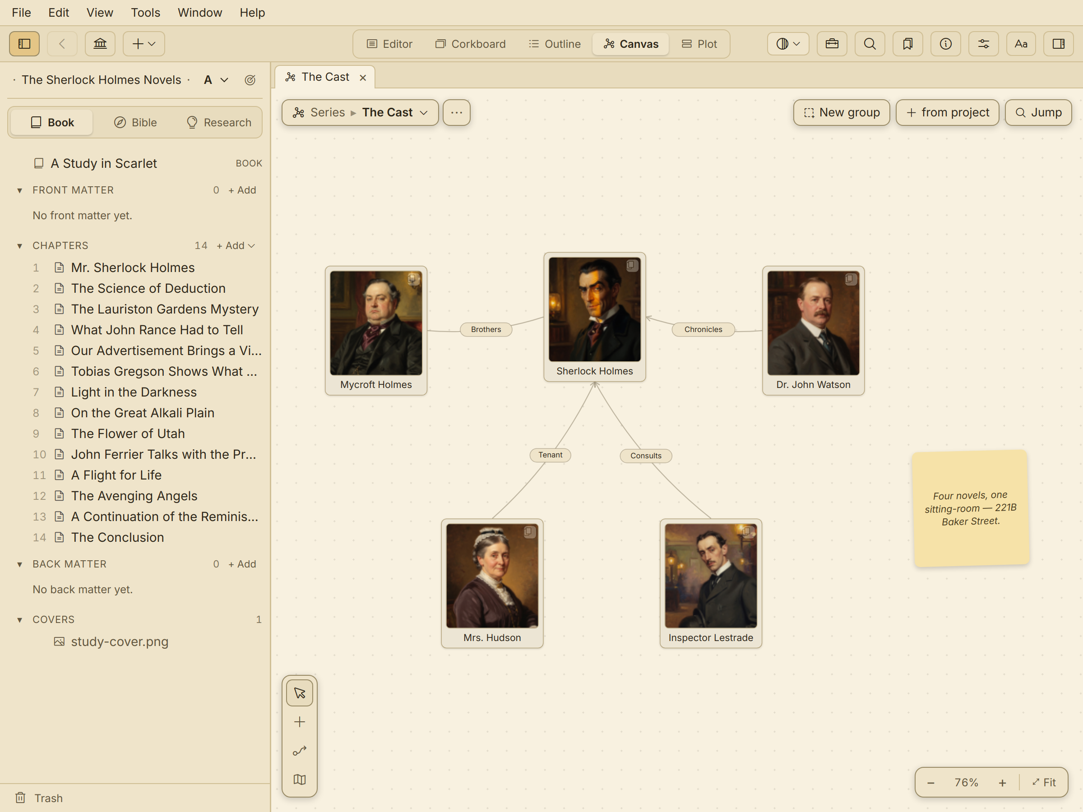
Task: Open the chapters + Add dropdown
Action: (x=236, y=246)
